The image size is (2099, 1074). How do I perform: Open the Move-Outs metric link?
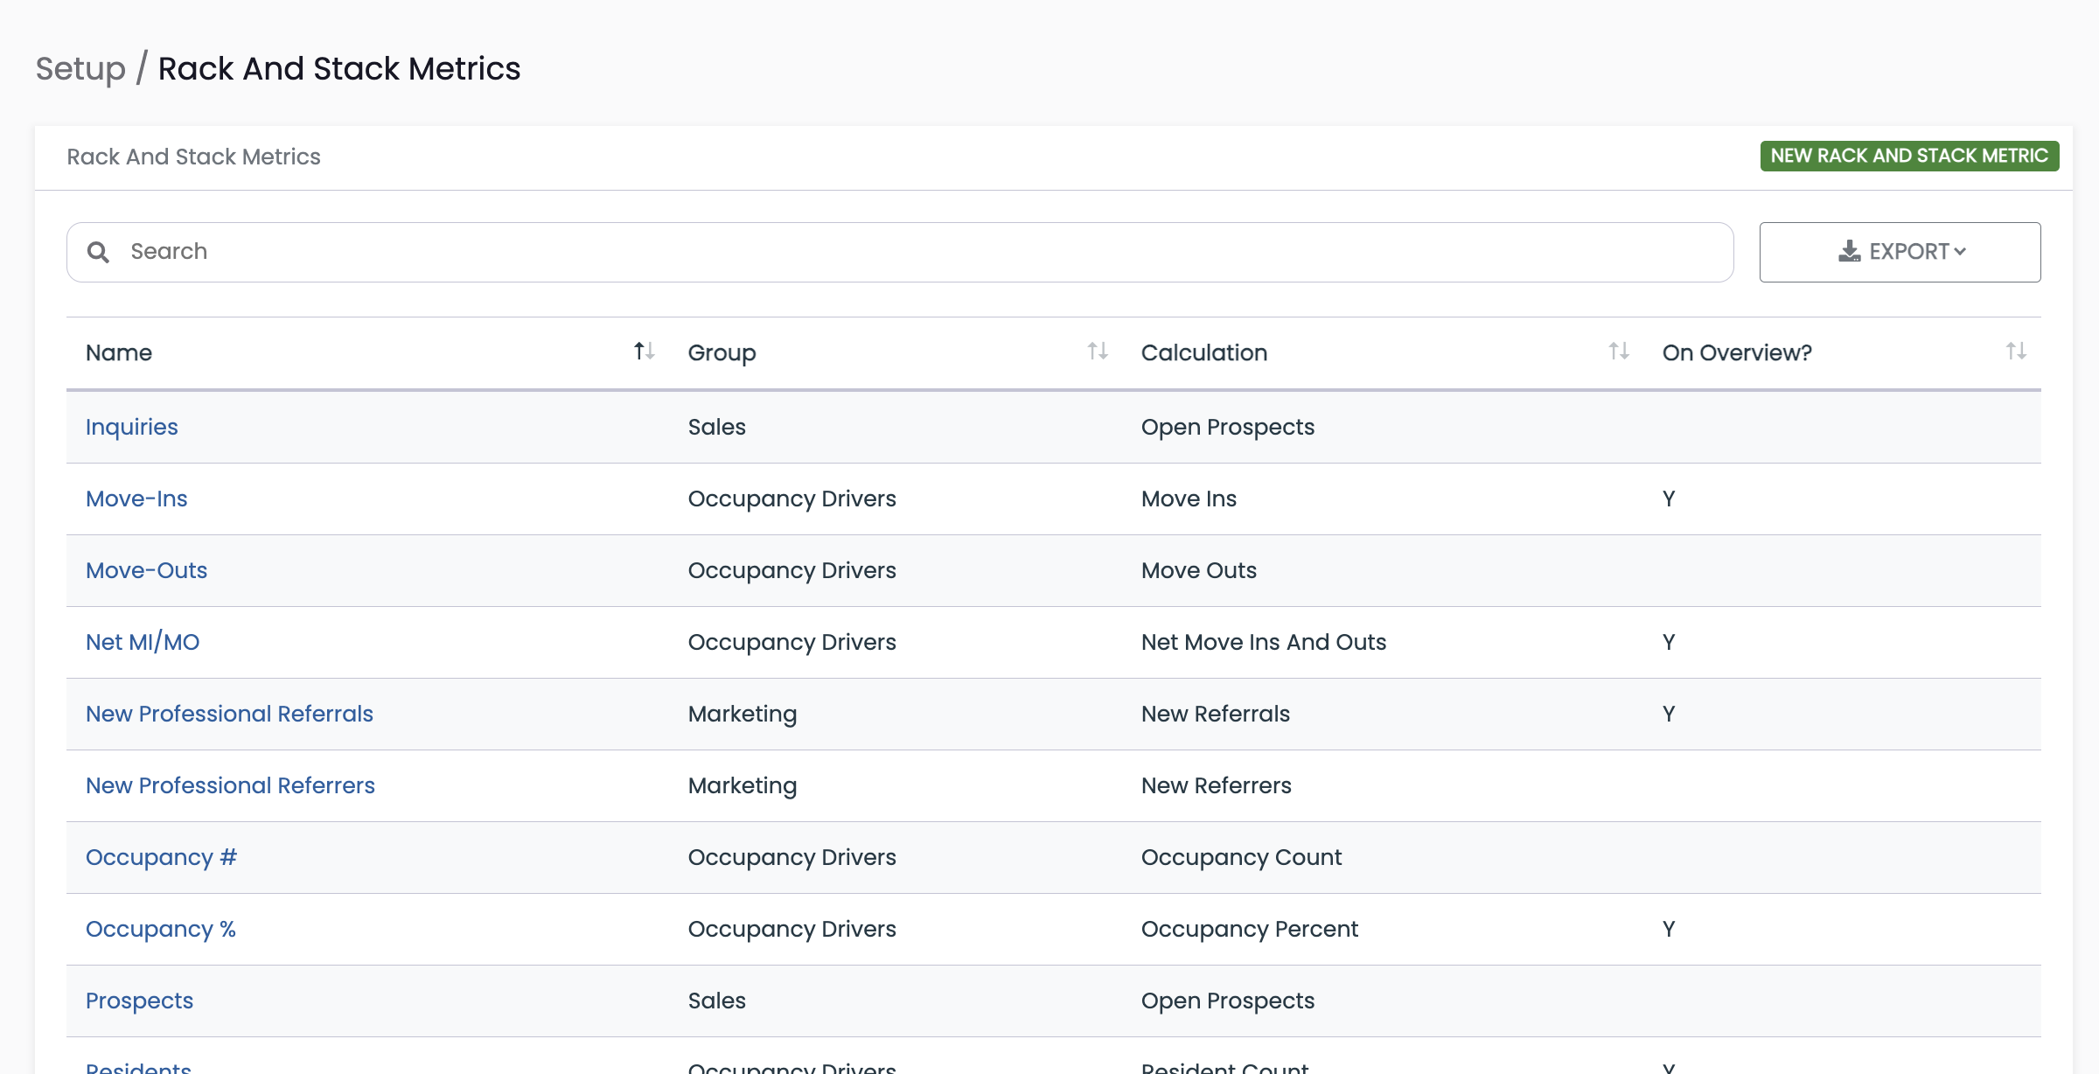click(x=146, y=570)
